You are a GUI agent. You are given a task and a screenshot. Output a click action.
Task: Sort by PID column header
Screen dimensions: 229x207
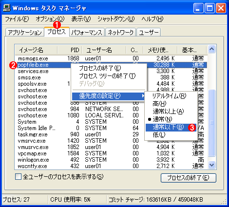(x=70, y=50)
